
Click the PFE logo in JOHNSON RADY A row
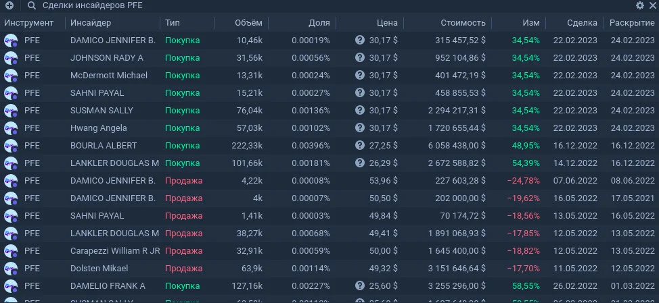(11, 58)
